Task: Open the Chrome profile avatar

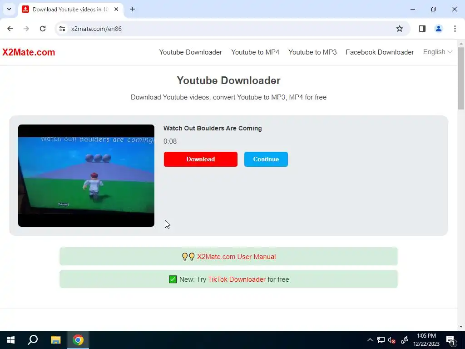Action: 439,29
